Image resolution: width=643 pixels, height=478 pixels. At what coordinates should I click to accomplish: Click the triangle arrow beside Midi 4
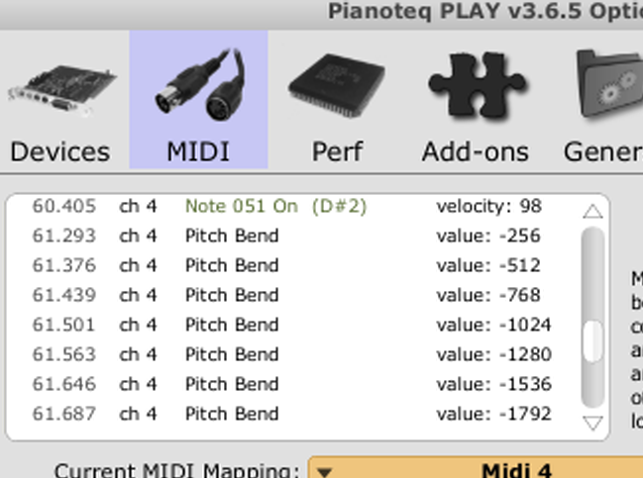324,472
